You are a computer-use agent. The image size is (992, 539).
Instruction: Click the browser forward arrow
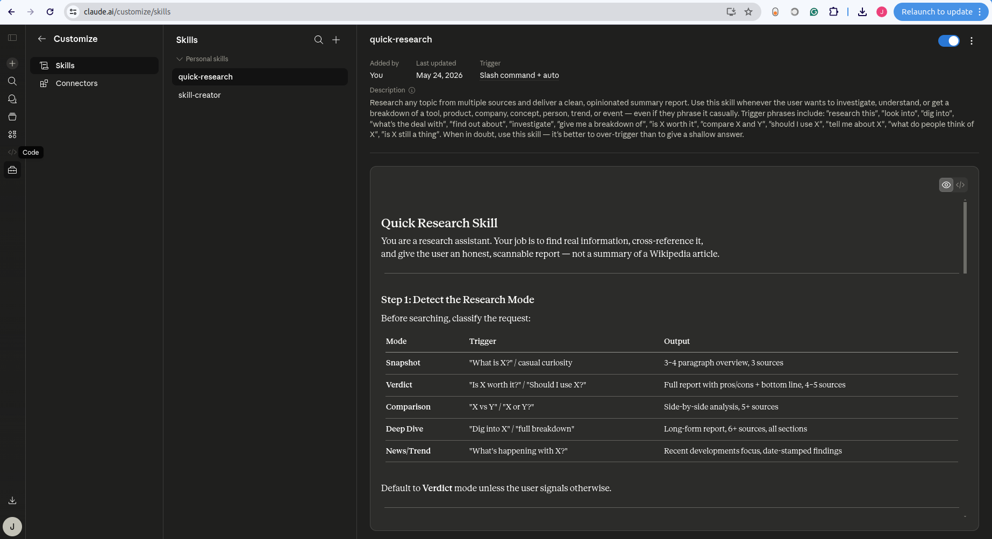tap(31, 12)
